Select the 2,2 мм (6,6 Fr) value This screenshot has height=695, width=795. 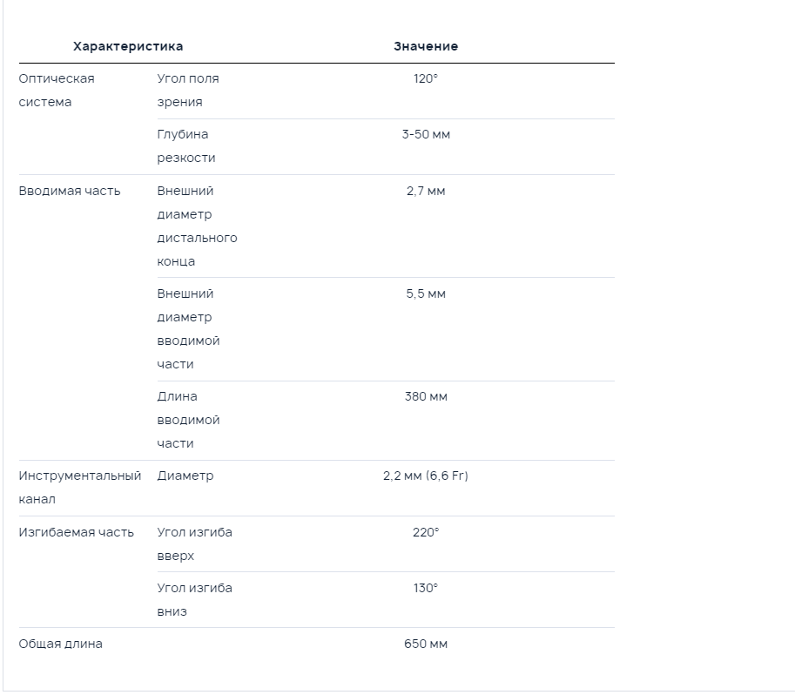(x=426, y=476)
